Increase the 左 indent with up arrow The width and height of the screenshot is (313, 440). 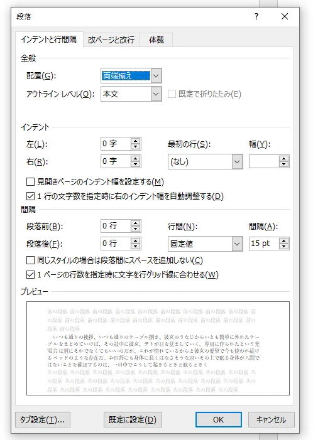[135, 141]
